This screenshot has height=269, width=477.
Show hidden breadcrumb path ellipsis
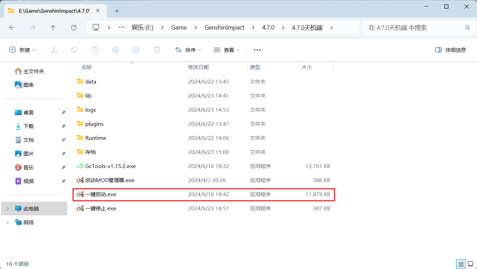pyautogui.click(x=121, y=27)
